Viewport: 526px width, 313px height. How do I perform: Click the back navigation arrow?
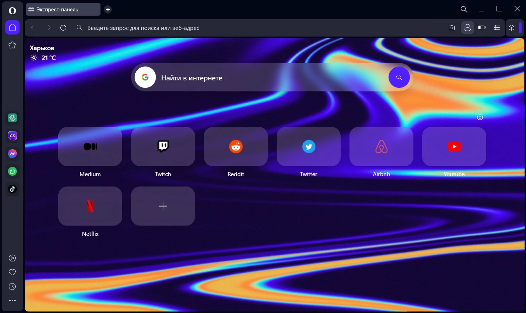point(32,28)
